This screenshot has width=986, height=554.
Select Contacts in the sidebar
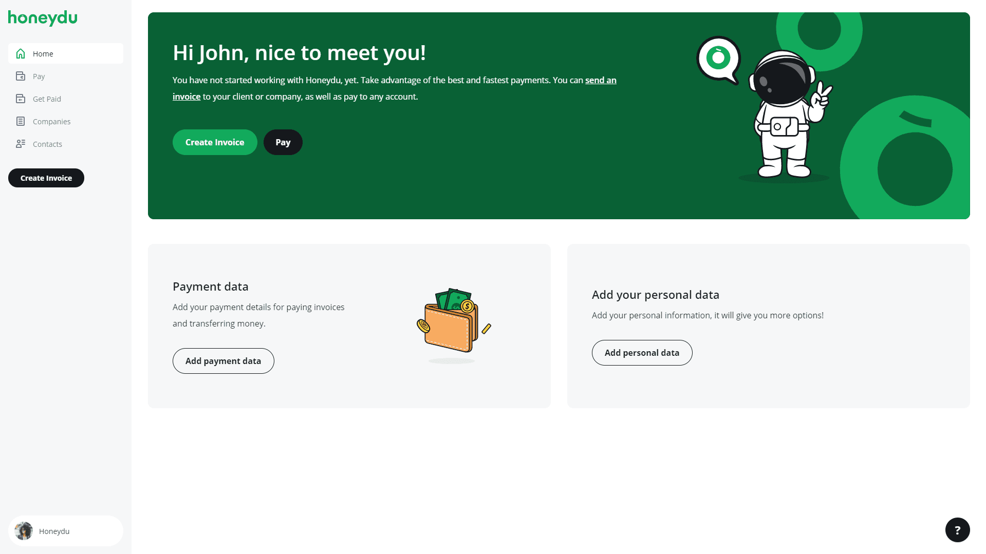[x=66, y=144]
